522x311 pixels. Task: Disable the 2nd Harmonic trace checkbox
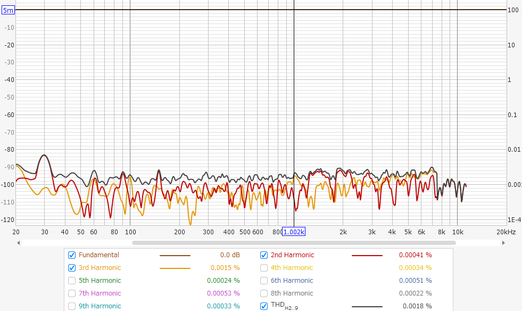point(264,255)
